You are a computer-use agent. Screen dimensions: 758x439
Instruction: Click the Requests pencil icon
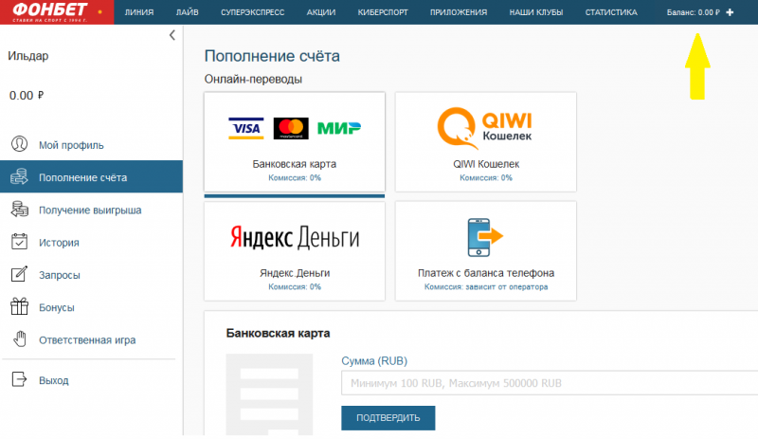[x=19, y=274]
